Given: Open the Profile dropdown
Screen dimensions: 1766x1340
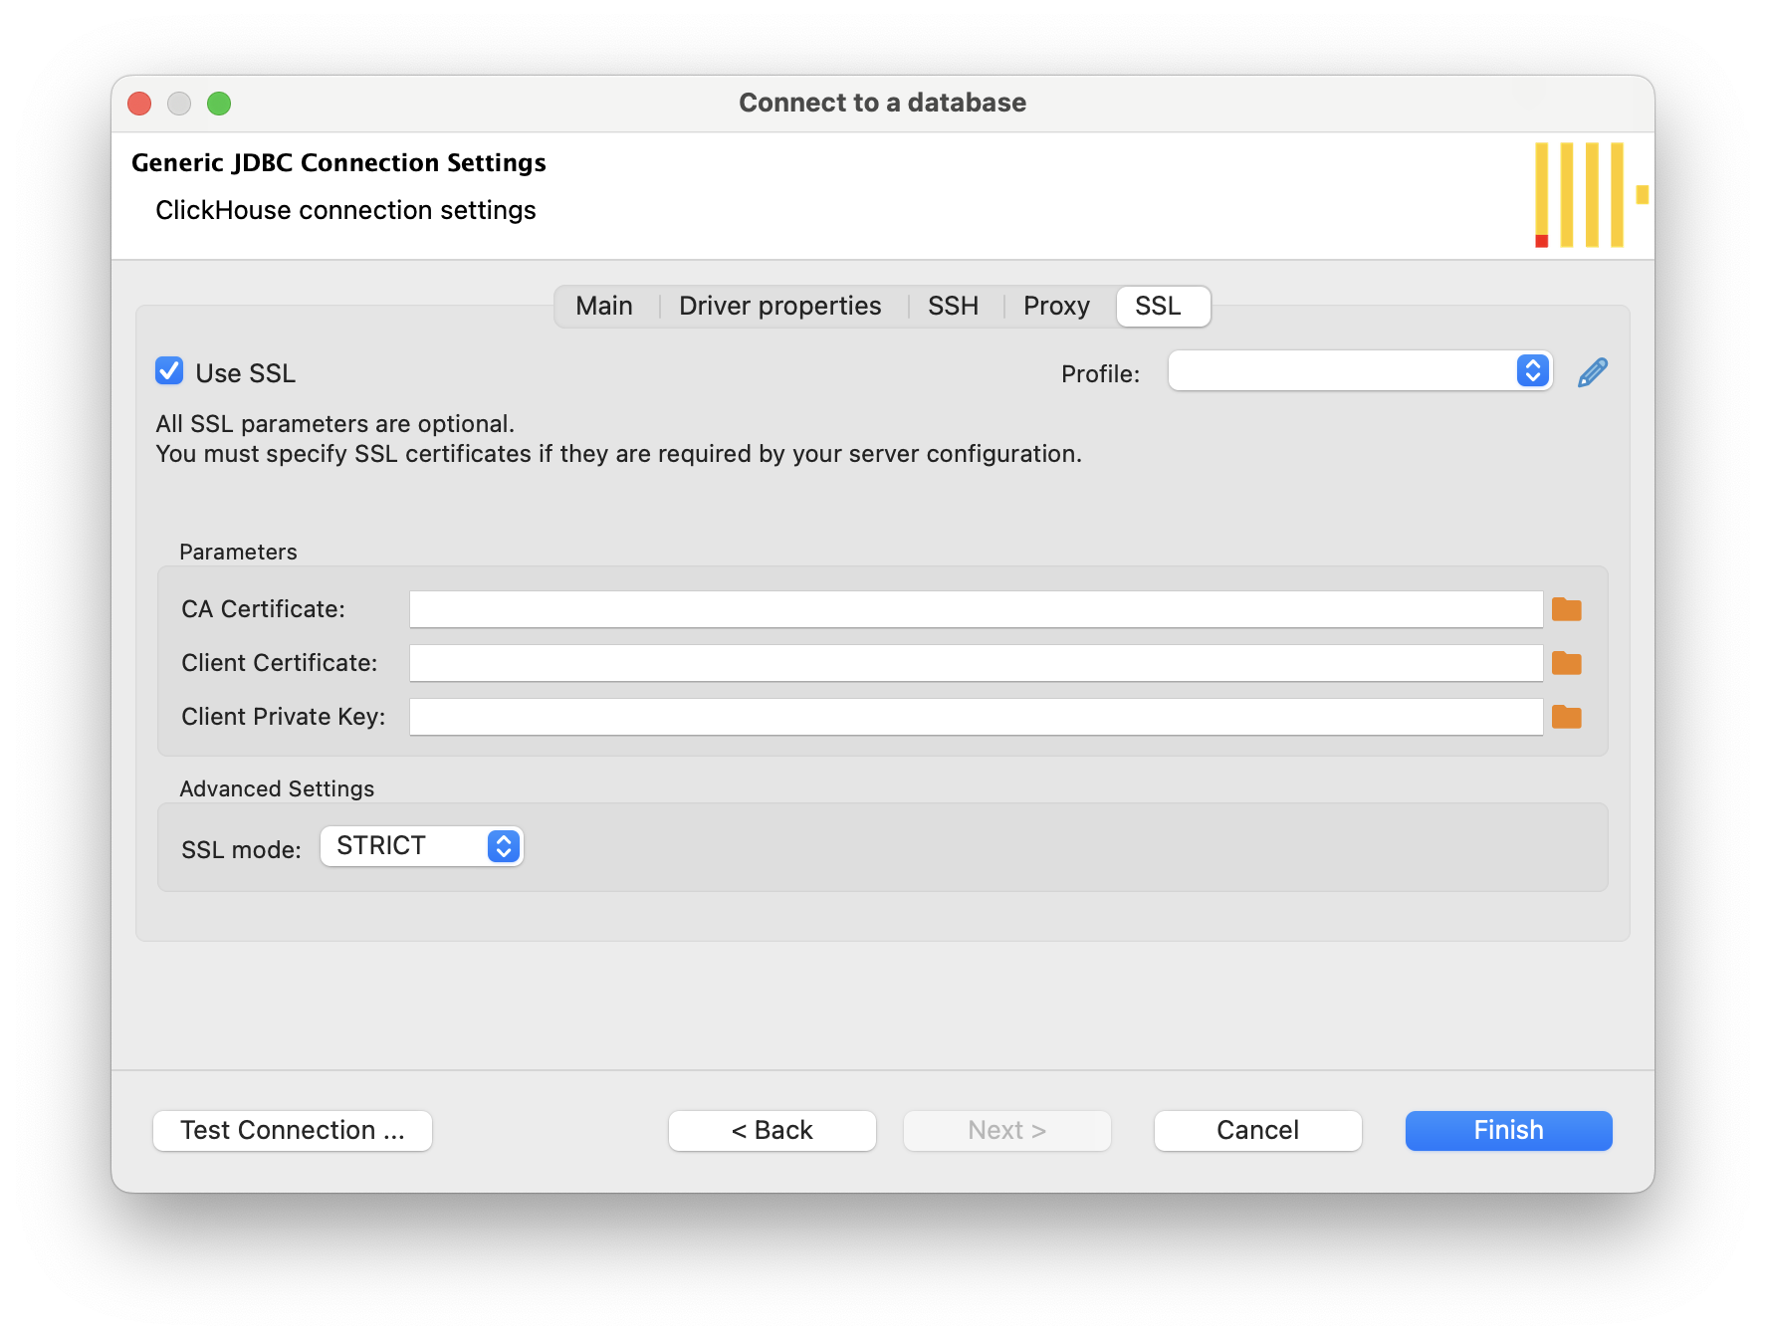Looking at the screenshot, I should tap(1359, 371).
